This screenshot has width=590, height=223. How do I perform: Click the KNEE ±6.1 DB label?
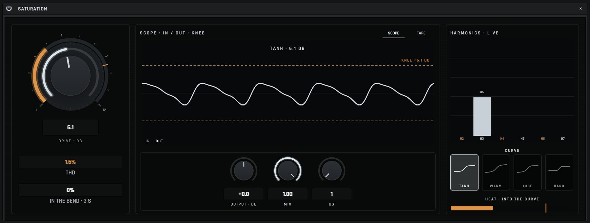pyautogui.click(x=415, y=60)
